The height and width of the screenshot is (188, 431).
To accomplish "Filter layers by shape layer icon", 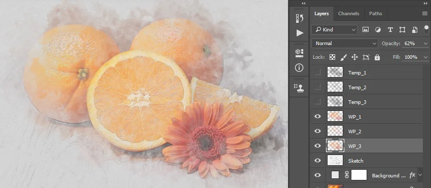I will (402, 30).
